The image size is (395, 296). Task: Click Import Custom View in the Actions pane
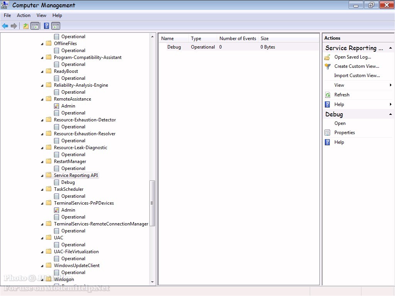coord(357,76)
